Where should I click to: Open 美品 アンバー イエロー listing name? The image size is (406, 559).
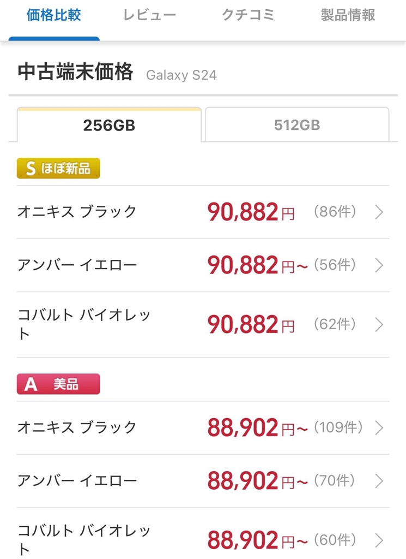pyautogui.click(x=77, y=481)
